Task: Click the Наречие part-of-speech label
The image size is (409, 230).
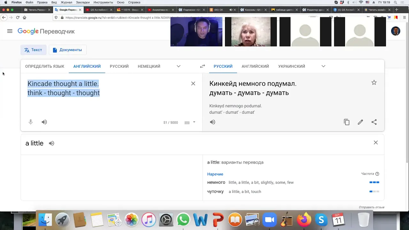Action: (215, 174)
